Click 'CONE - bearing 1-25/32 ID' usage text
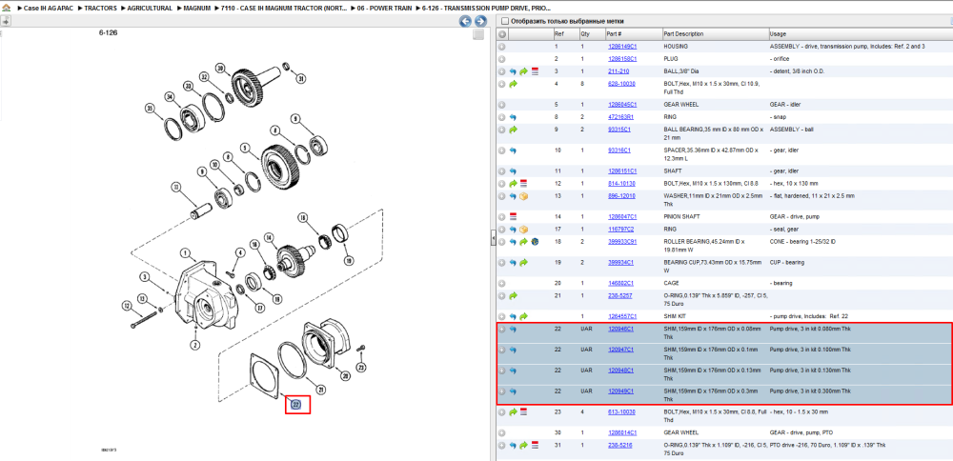 804,242
